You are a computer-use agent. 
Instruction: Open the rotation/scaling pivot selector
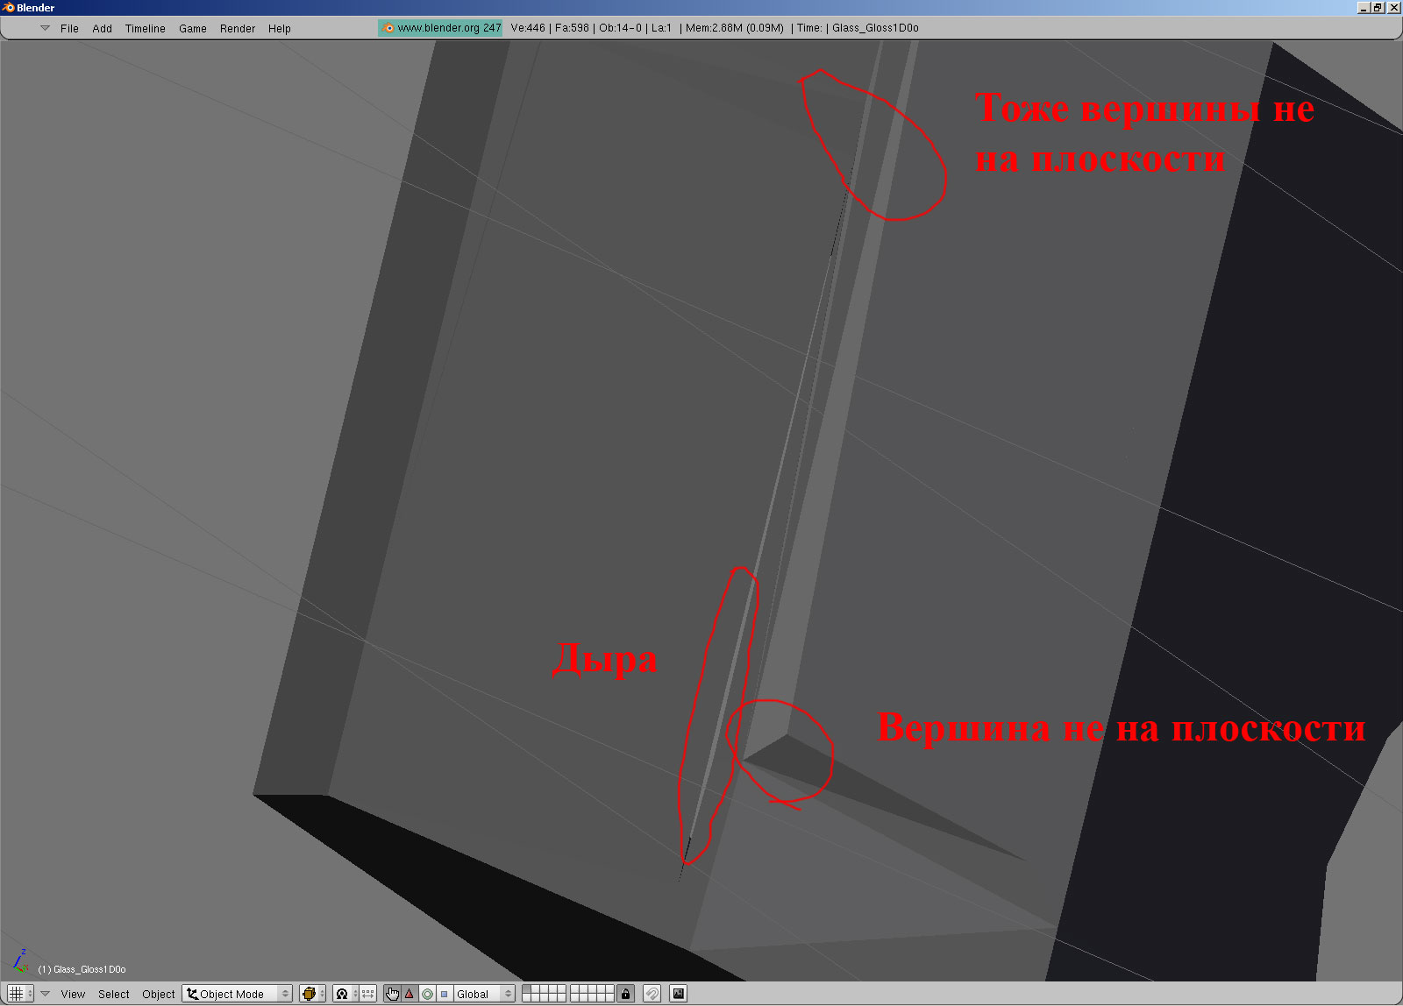point(345,994)
